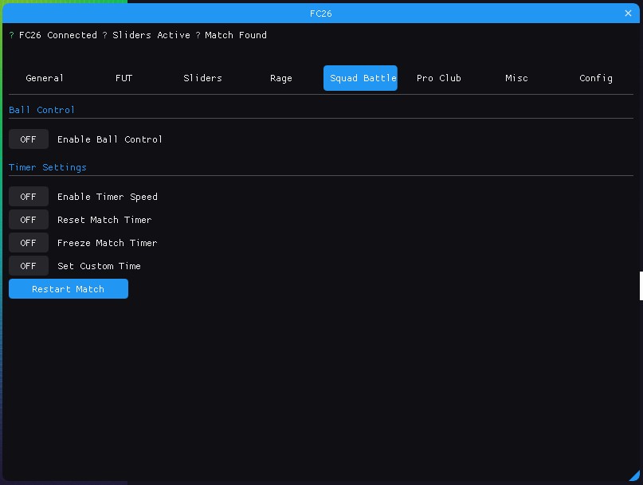Click the Timer Settings section header
Screen dimensions: 643x485
click(48, 167)
